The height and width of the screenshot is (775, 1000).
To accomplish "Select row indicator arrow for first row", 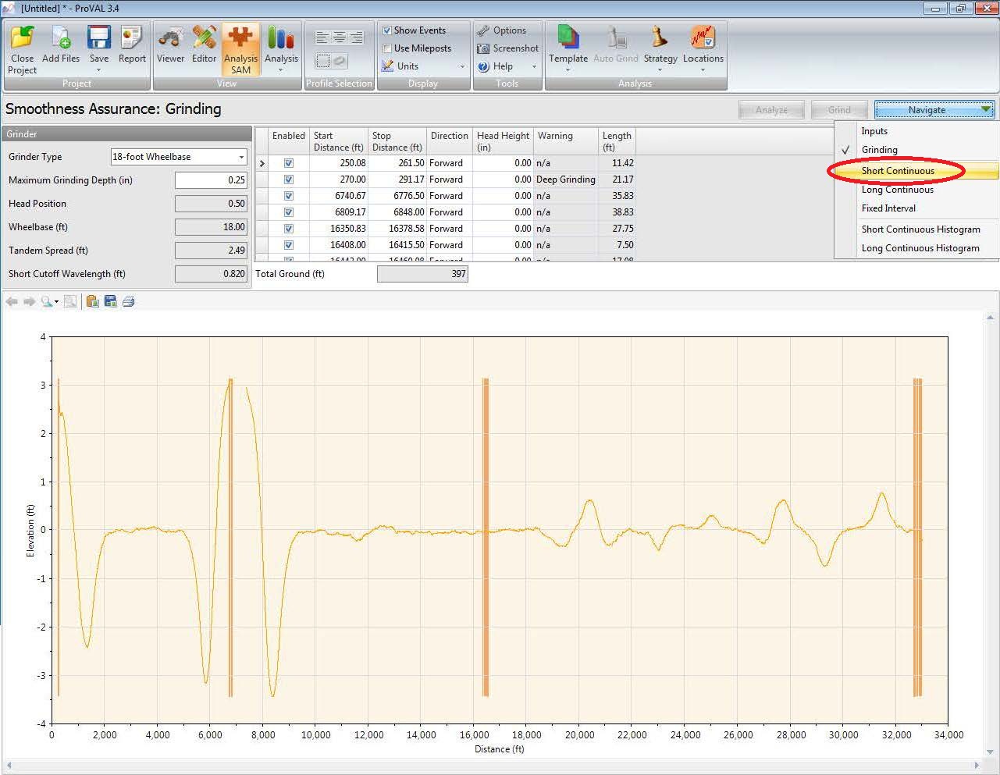I will tap(262, 163).
